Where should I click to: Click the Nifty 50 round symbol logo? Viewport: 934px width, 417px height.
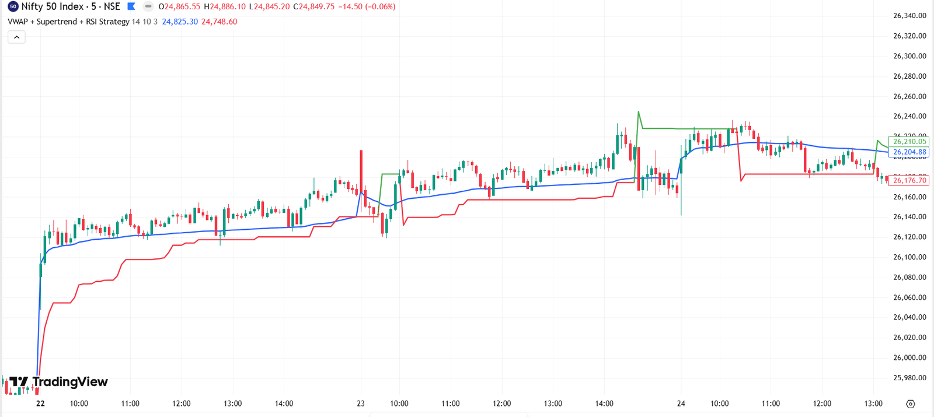click(13, 6)
